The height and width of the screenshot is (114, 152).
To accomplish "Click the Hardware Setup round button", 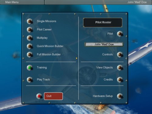I will (x=120, y=96).
